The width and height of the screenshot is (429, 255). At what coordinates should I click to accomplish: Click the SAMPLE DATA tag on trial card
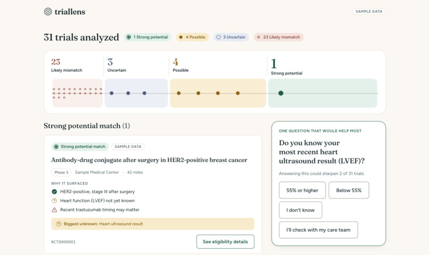click(x=128, y=146)
